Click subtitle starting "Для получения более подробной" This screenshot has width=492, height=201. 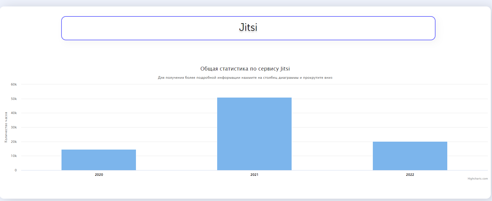(245, 78)
